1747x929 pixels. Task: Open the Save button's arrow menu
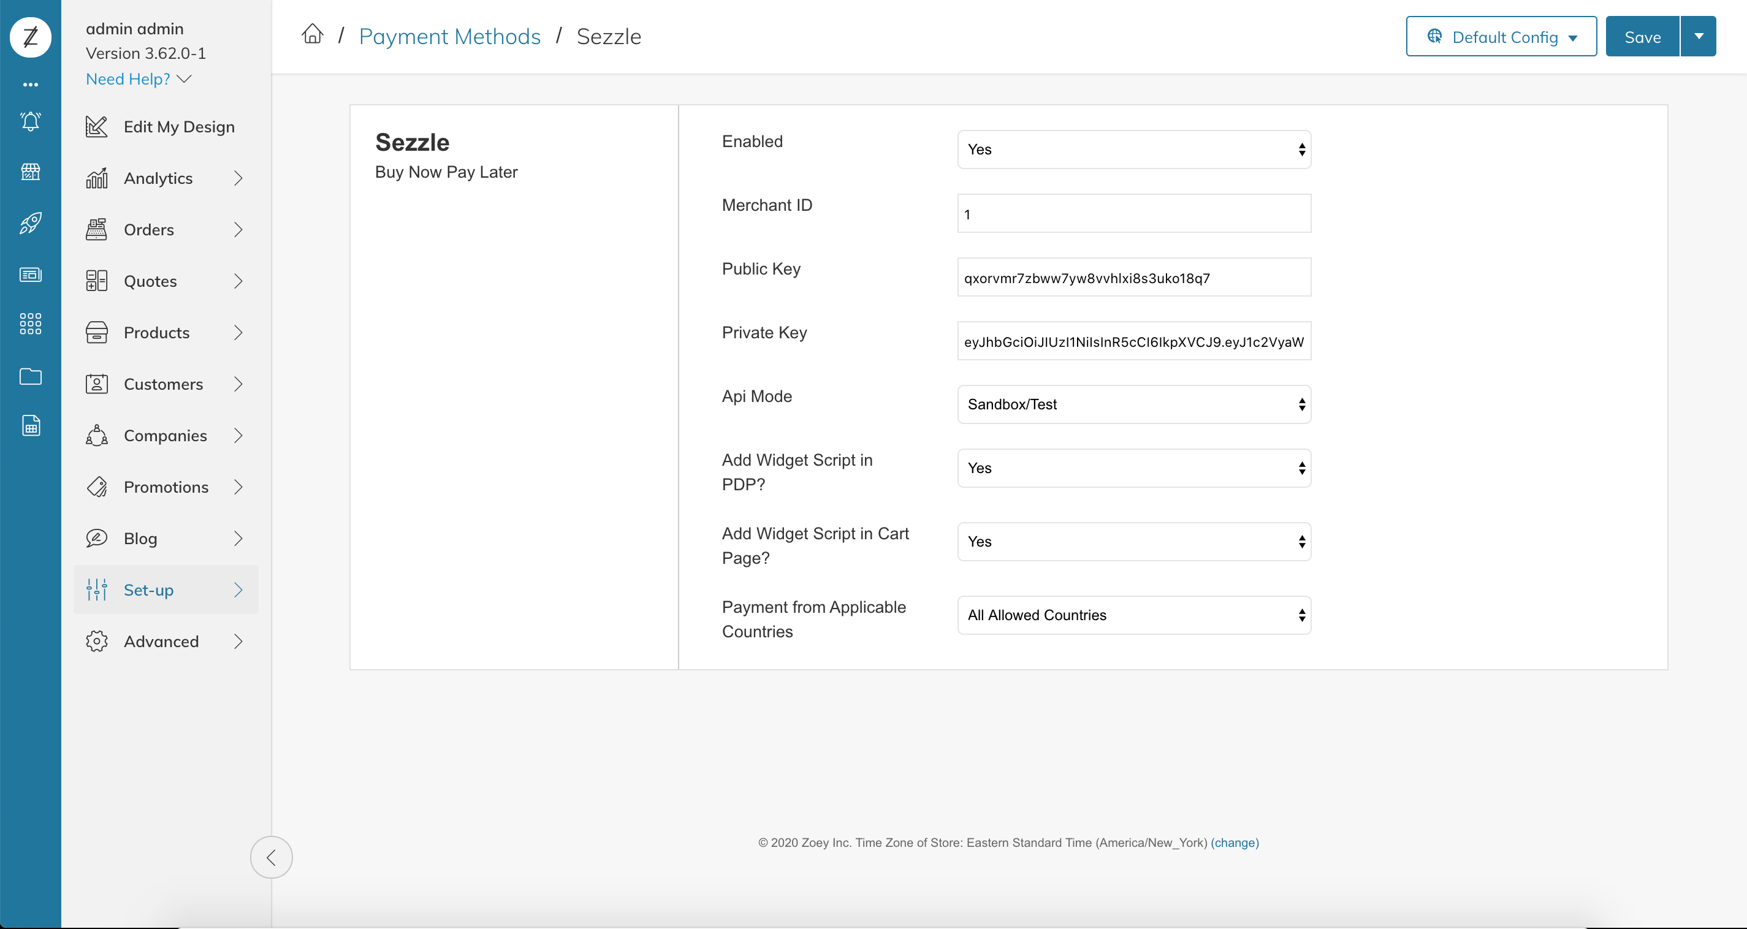point(1698,37)
